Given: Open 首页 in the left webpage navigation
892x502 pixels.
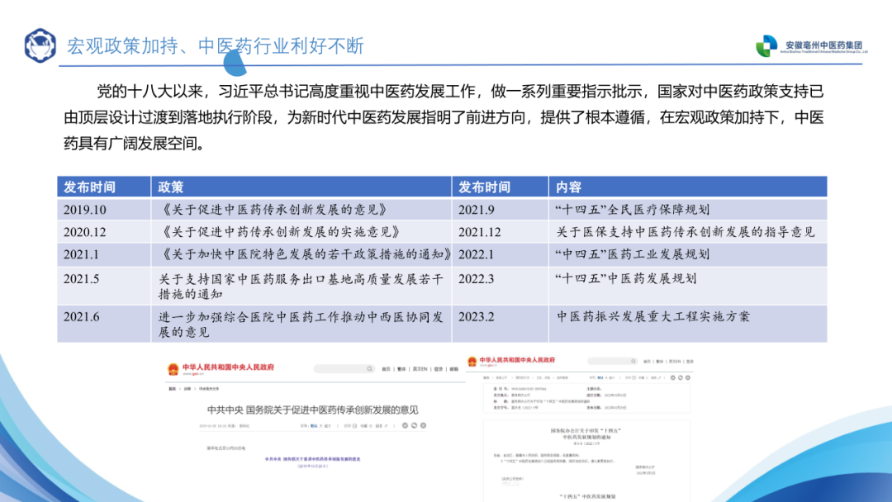Looking at the screenshot, I should pyautogui.click(x=385, y=369).
